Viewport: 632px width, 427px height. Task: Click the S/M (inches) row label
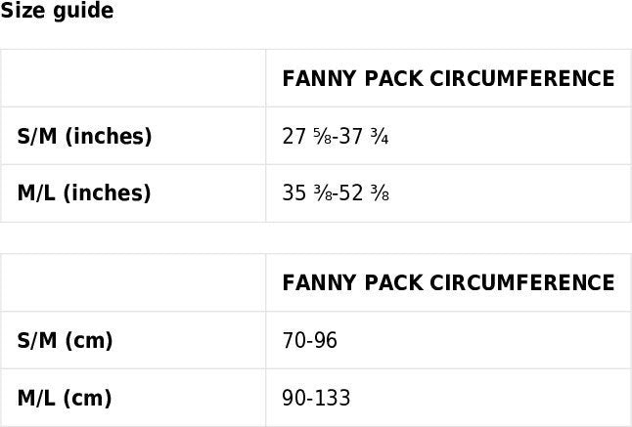(84, 136)
